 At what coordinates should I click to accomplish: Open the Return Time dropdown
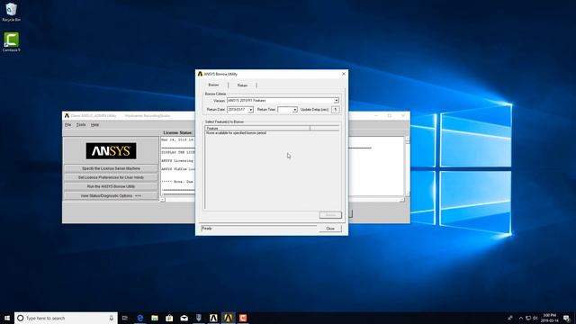click(x=294, y=110)
